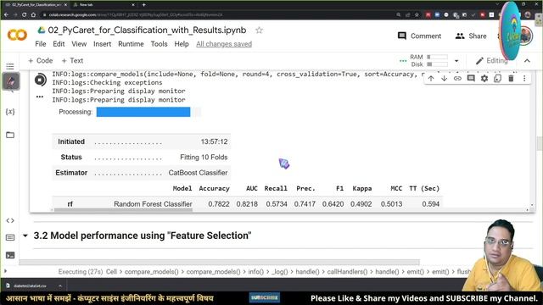
Task: Open the command palette icon in sidebar
Action: coord(10,237)
